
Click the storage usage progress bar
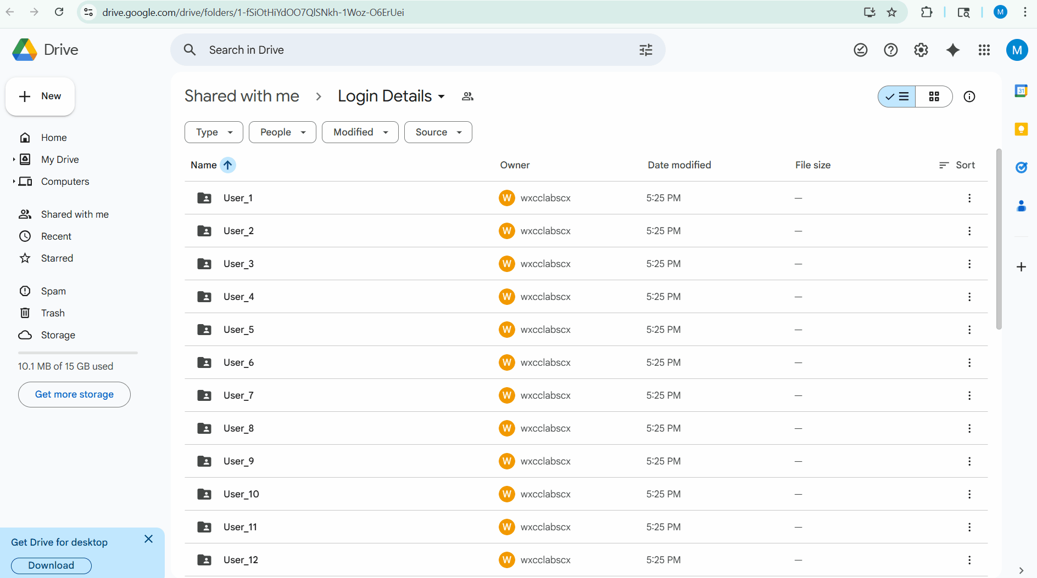[x=77, y=353]
